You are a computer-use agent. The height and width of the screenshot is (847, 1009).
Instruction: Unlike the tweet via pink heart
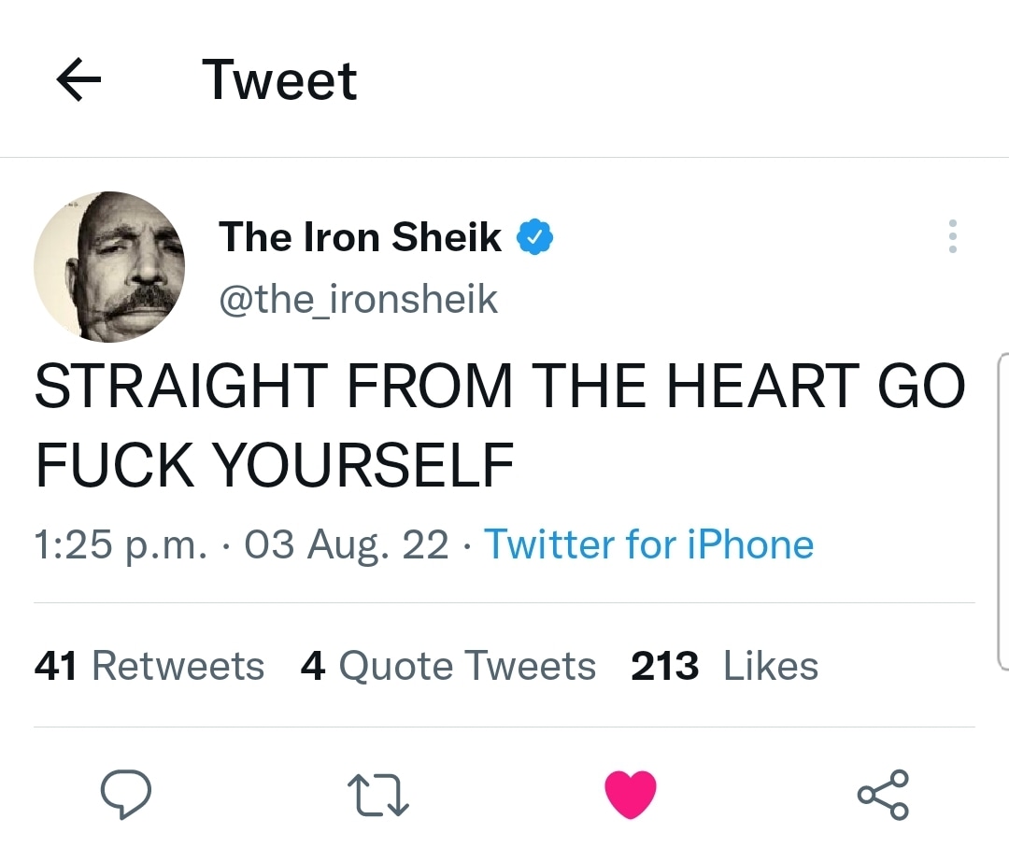click(x=631, y=794)
